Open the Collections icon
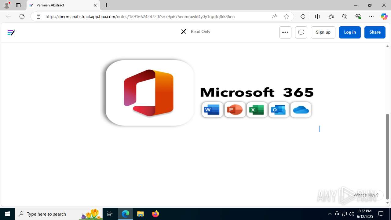The height and width of the screenshot is (220, 391). 345,16
